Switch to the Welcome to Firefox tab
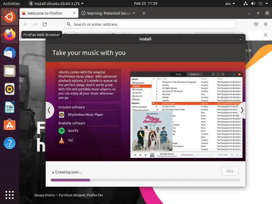The image size is (272, 204). (49, 13)
